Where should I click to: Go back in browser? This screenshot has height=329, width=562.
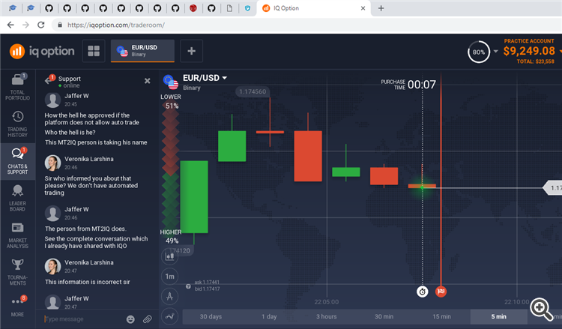click(10, 25)
